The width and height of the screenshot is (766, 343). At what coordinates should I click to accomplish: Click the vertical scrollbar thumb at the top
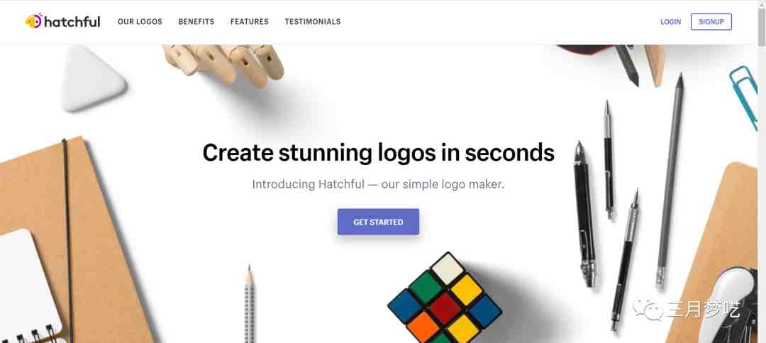point(762,29)
